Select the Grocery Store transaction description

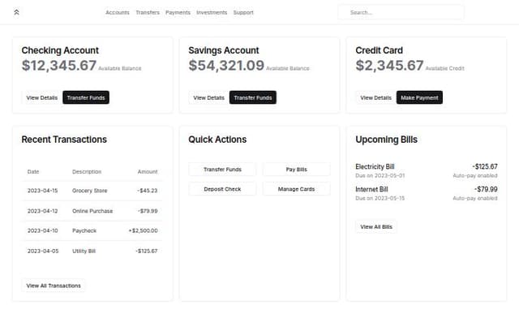click(90, 191)
